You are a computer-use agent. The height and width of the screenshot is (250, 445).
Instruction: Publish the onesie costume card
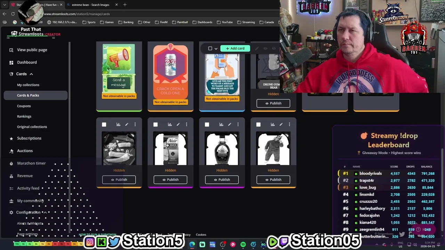point(273,180)
